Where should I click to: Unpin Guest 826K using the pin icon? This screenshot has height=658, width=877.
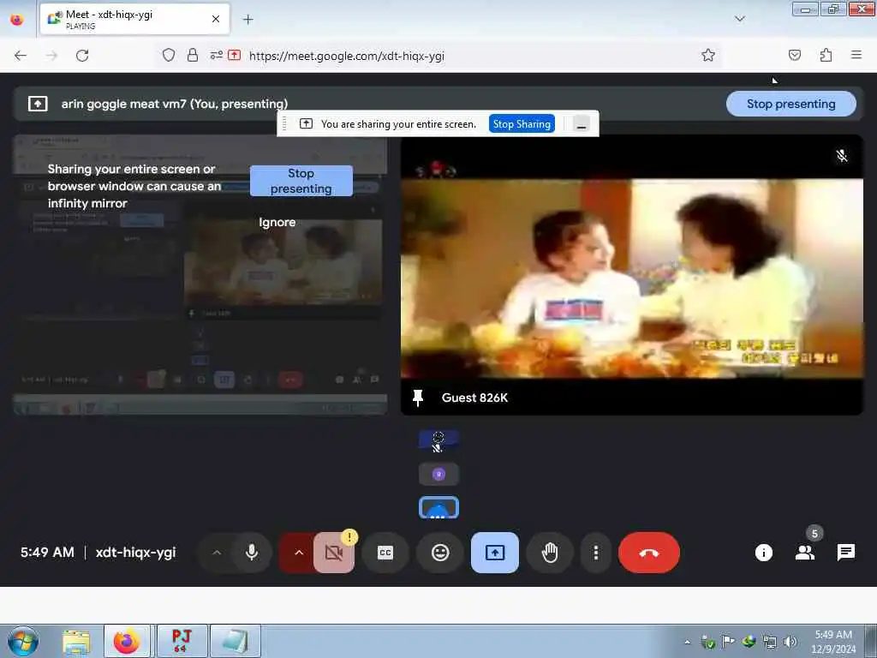[x=418, y=398]
